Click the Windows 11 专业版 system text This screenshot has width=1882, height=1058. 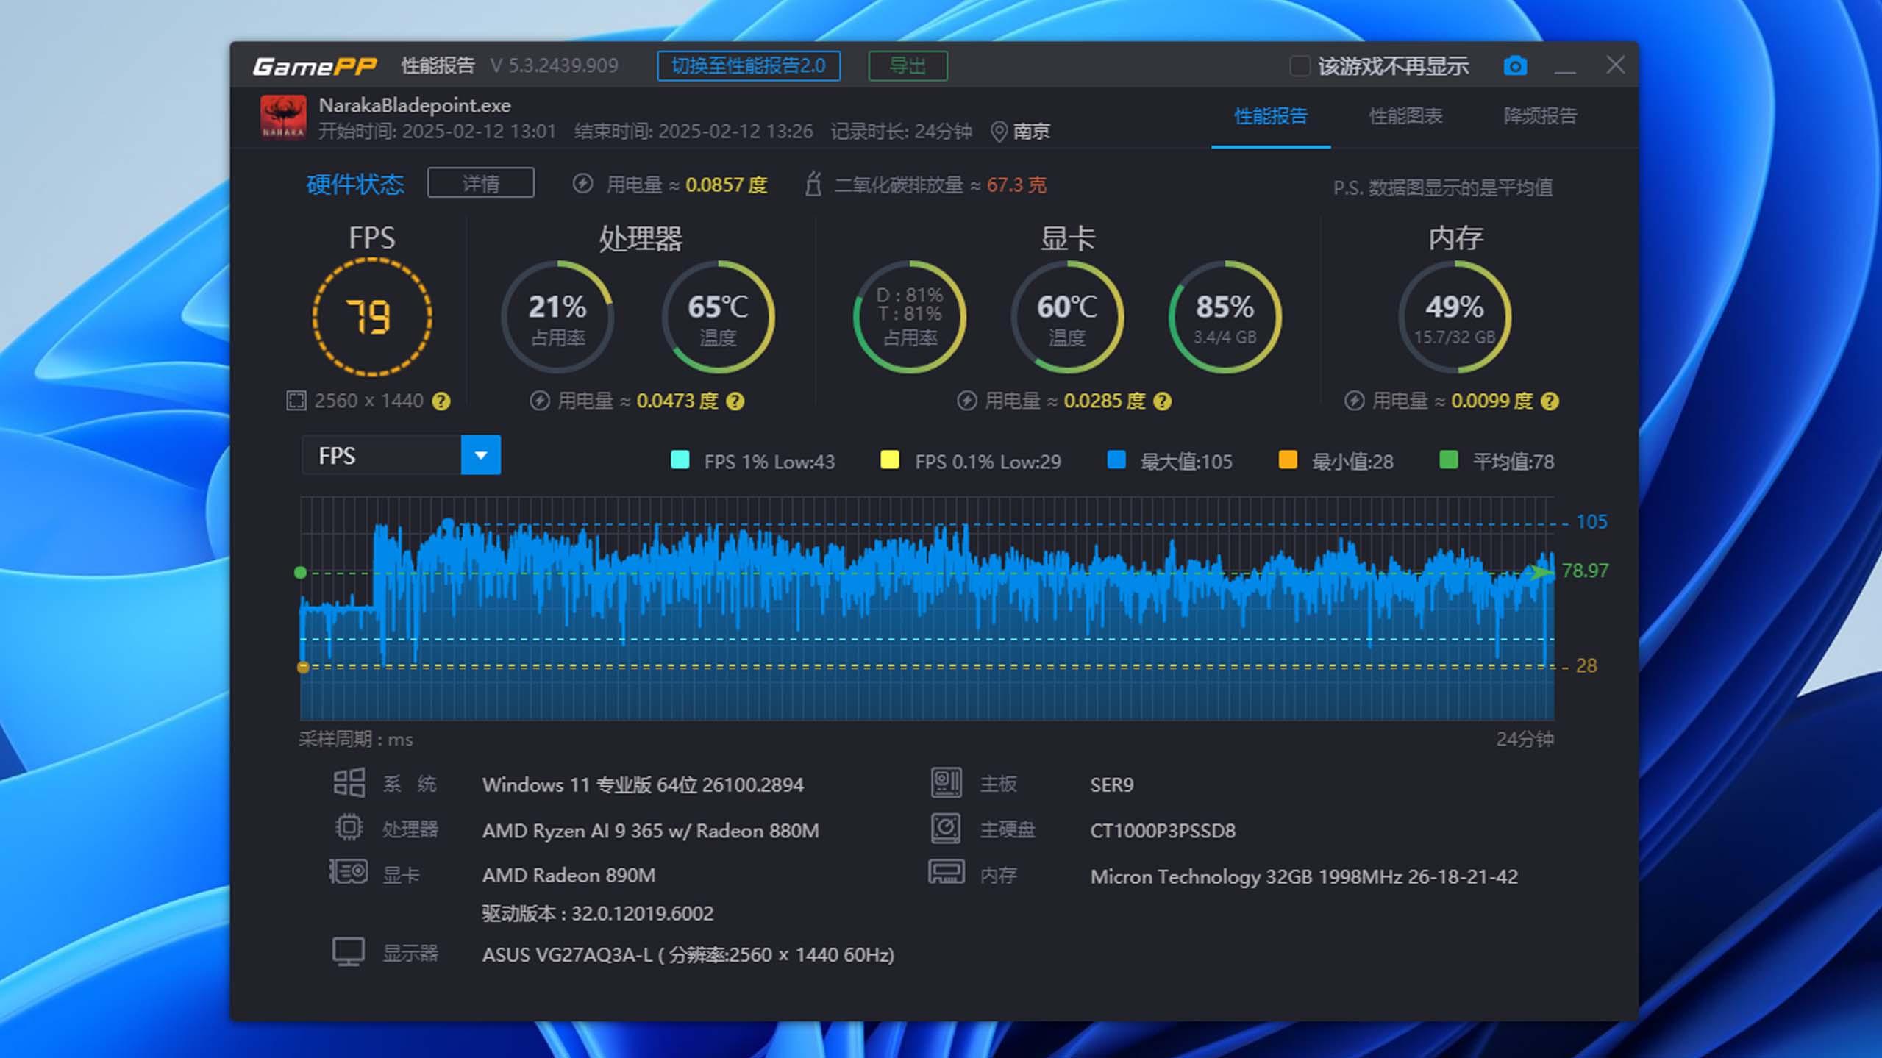click(x=643, y=784)
